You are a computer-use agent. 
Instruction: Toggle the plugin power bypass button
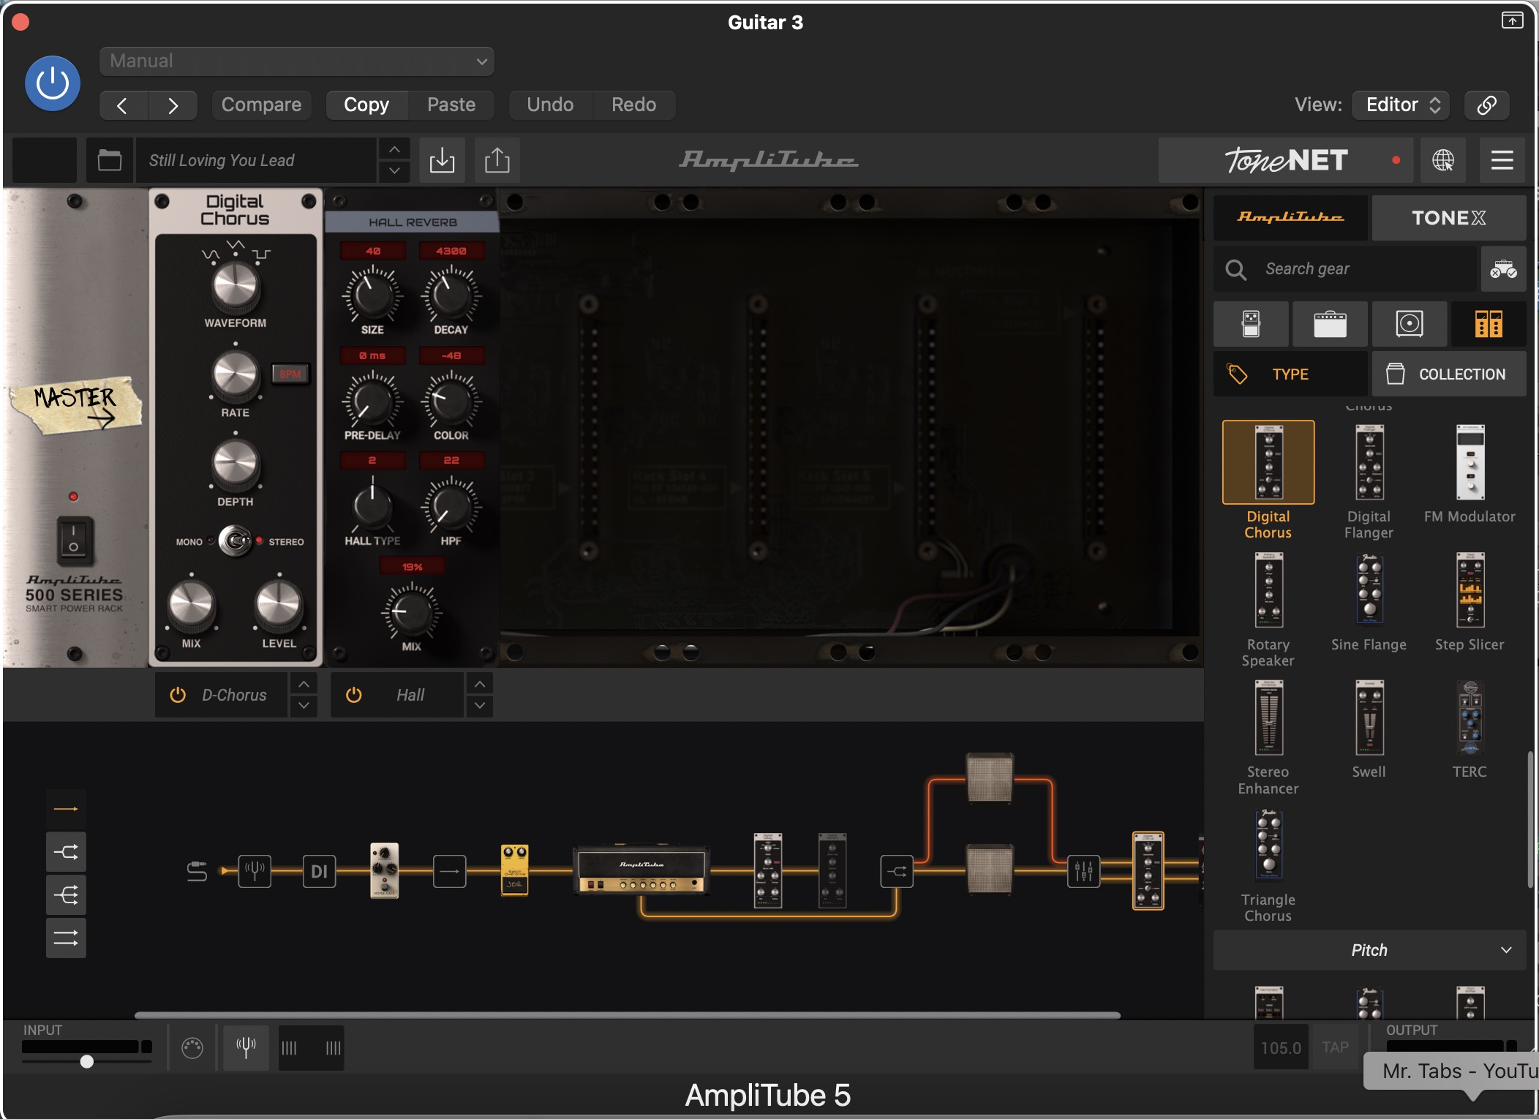coord(53,83)
